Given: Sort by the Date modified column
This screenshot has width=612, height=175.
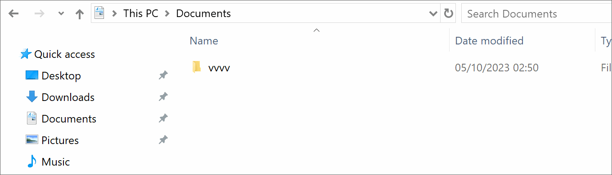Looking at the screenshot, I should pos(489,41).
